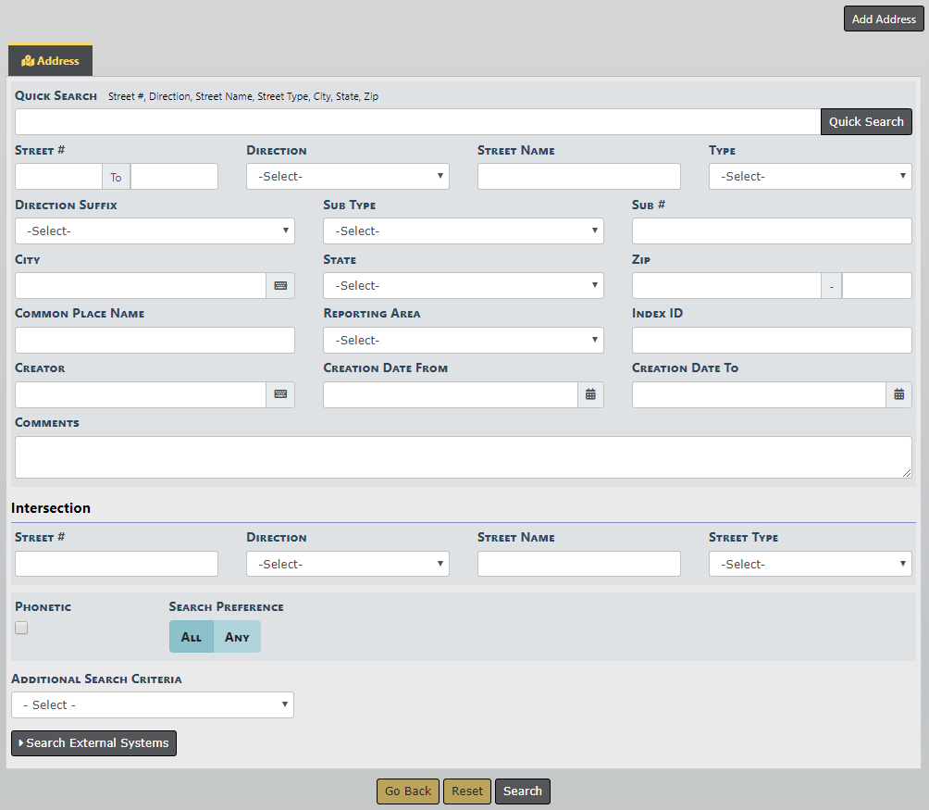This screenshot has height=810, width=929.
Task: Click the Add Address button
Action: click(x=883, y=19)
